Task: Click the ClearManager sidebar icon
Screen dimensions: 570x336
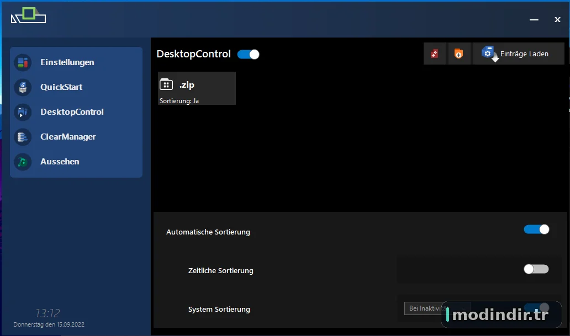Action: [x=23, y=137]
